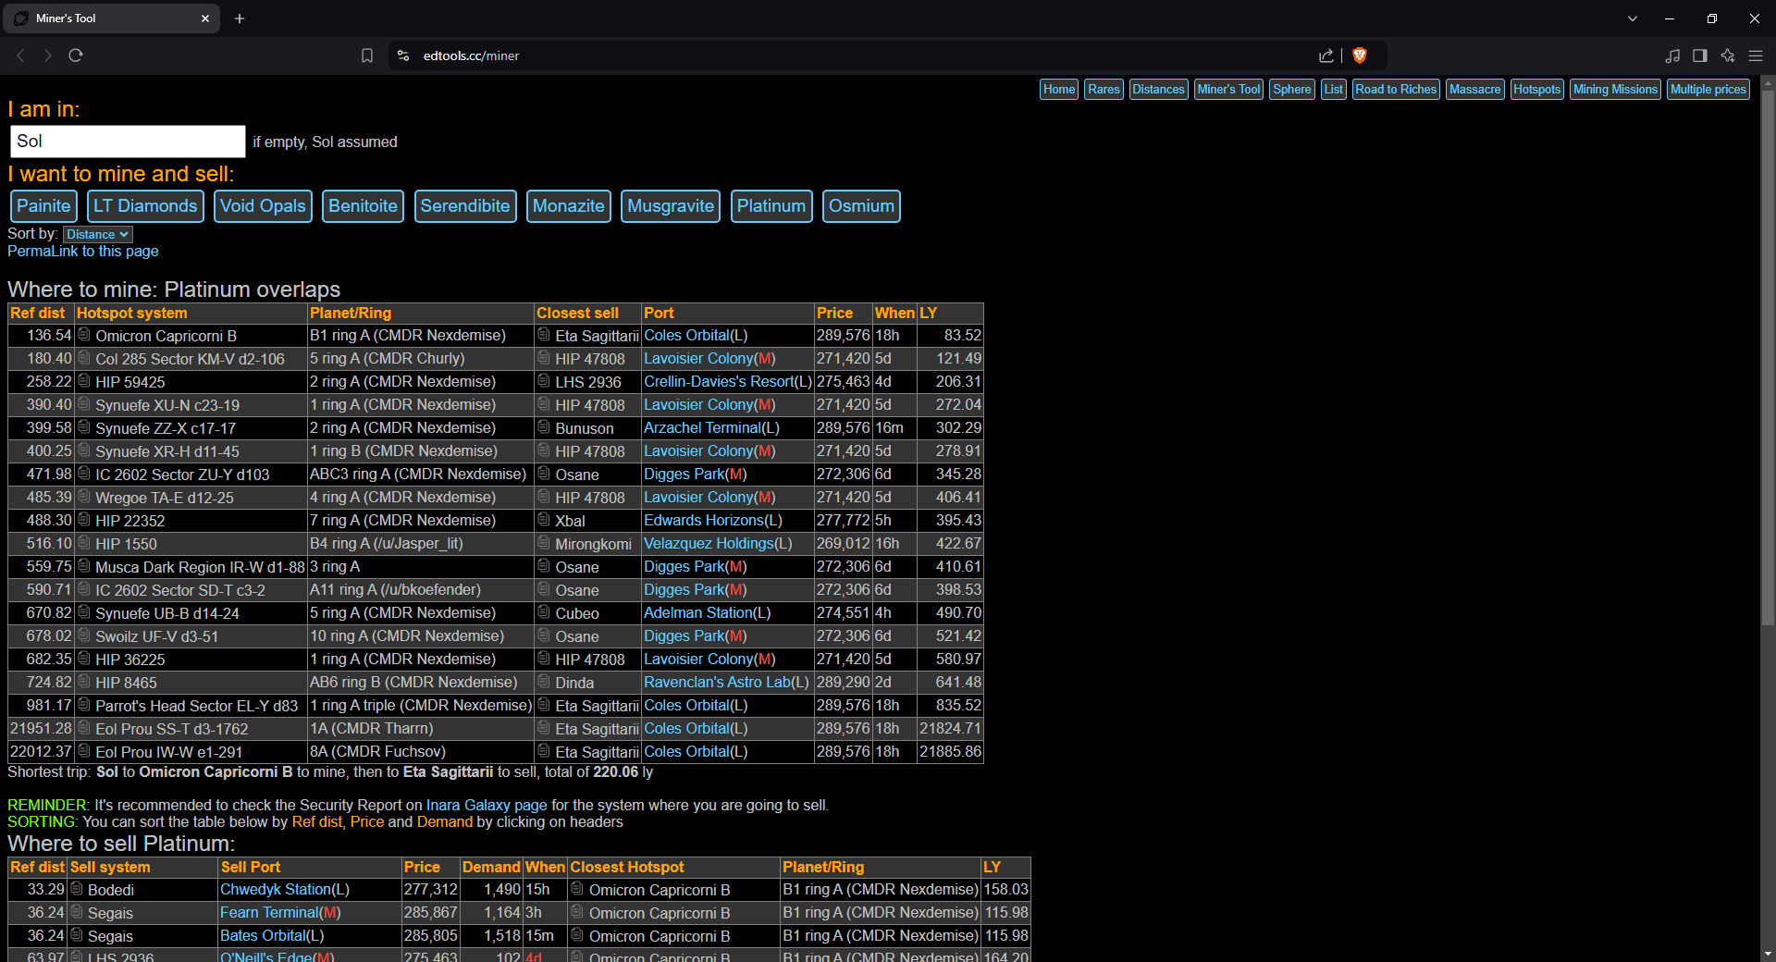Go to Road to Riches page
1776x962 pixels.
pos(1395,90)
